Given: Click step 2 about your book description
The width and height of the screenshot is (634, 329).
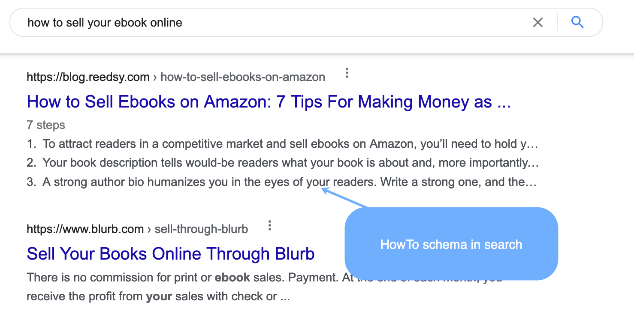Looking at the screenshot, I should click(x=283, y=163).
